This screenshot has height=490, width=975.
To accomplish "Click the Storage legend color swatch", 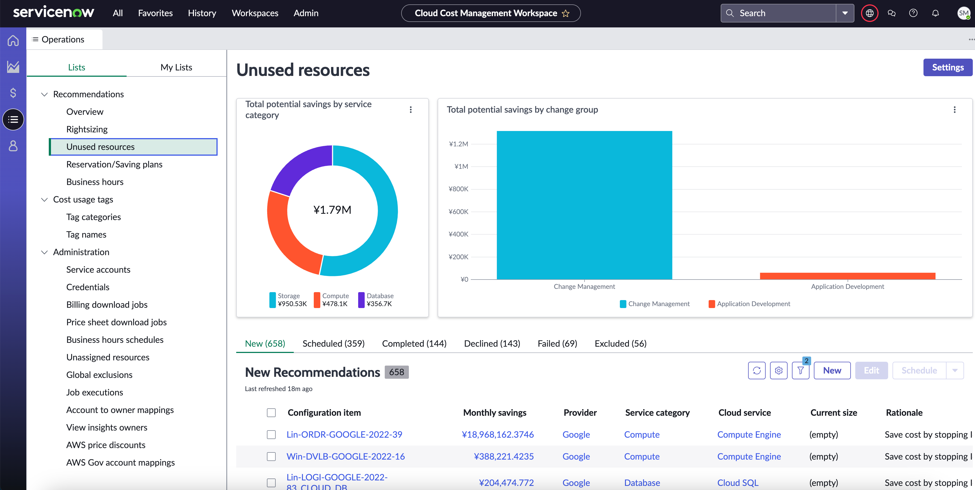I will [x=272, y=300].
